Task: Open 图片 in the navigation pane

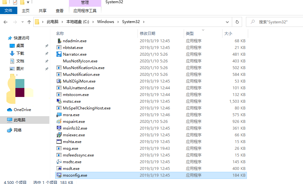Action: (x=20, y=69)
